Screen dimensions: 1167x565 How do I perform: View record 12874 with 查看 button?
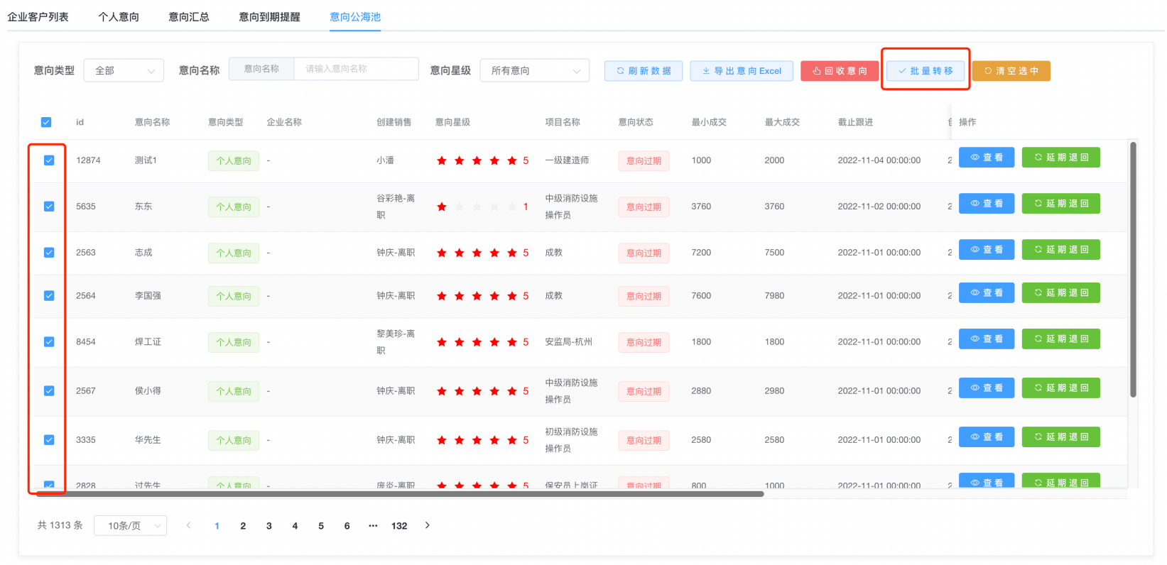point(986,158)
